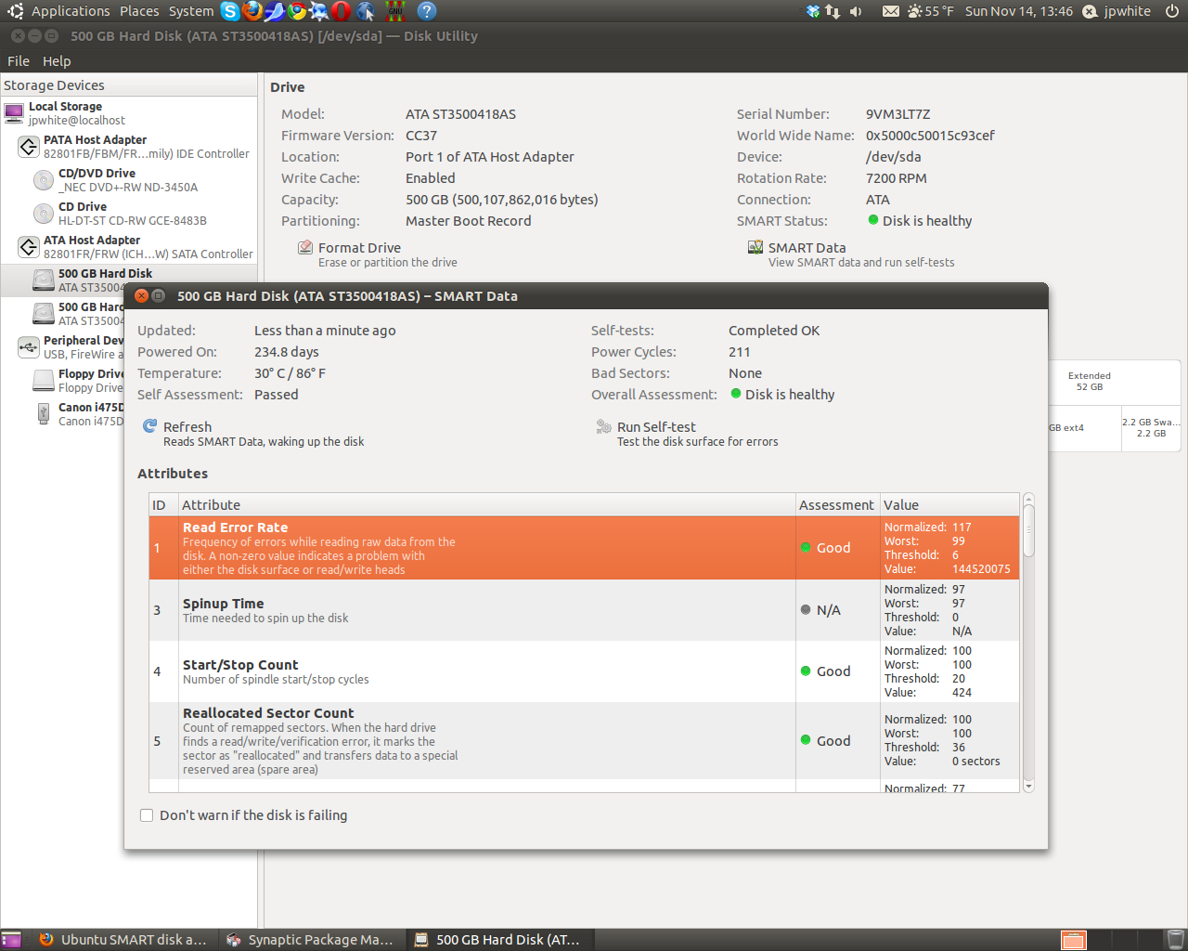The image size is (1188, 951).
Task: Switch to Synaptic Package Manager taskbar window
Action: (311, 940)
